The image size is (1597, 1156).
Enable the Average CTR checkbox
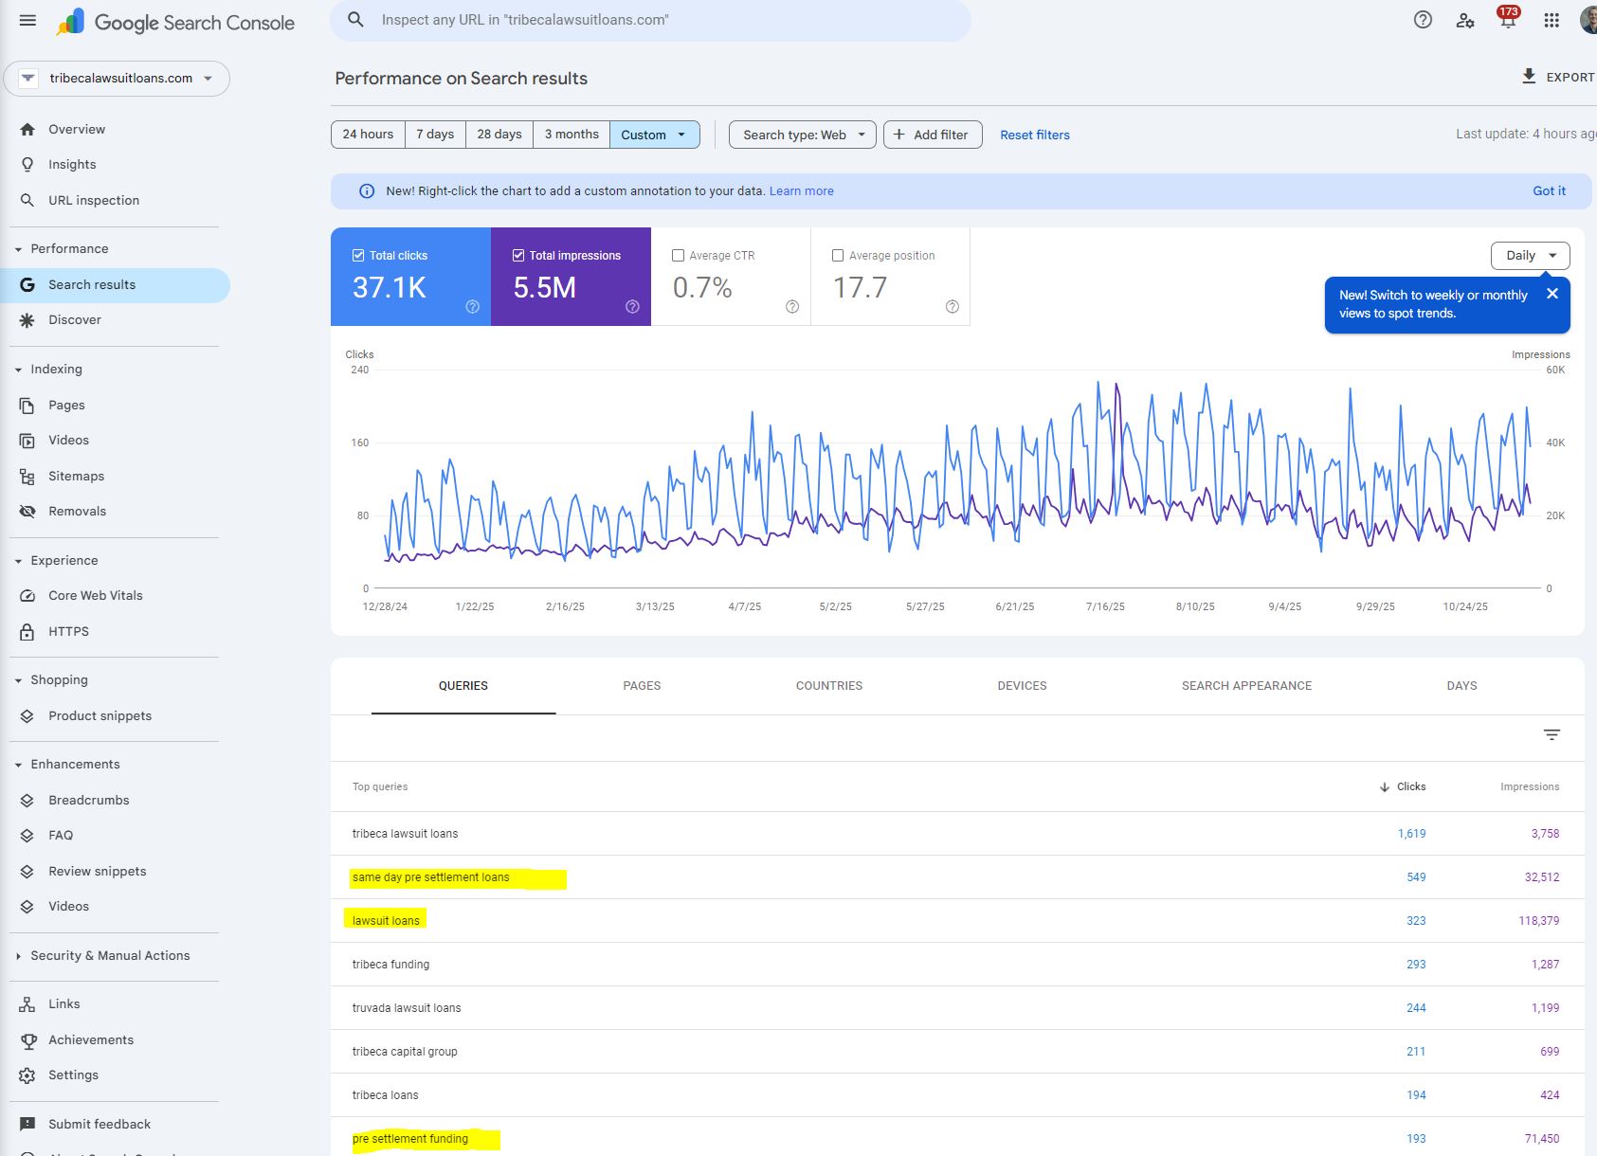point(678,256)
